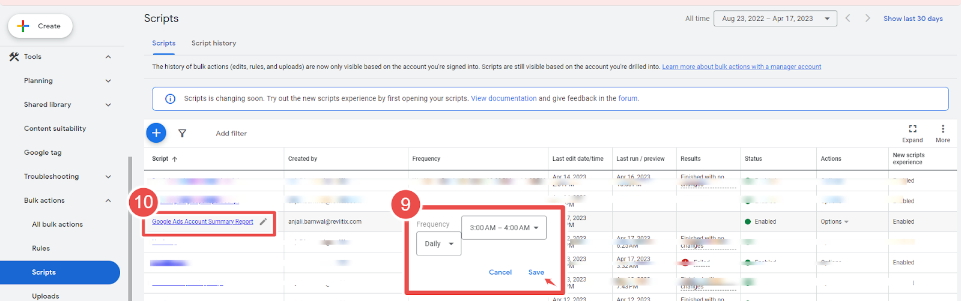Open the Daily frequency dropdown
The width and height of the screenshot is (961, 301).
(x=439, y=244)
